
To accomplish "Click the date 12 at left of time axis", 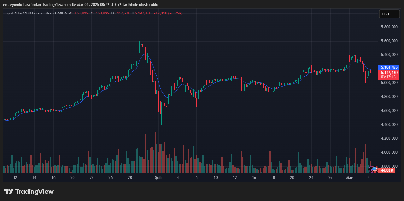I will pyautogui.click(x=15, y=178).
